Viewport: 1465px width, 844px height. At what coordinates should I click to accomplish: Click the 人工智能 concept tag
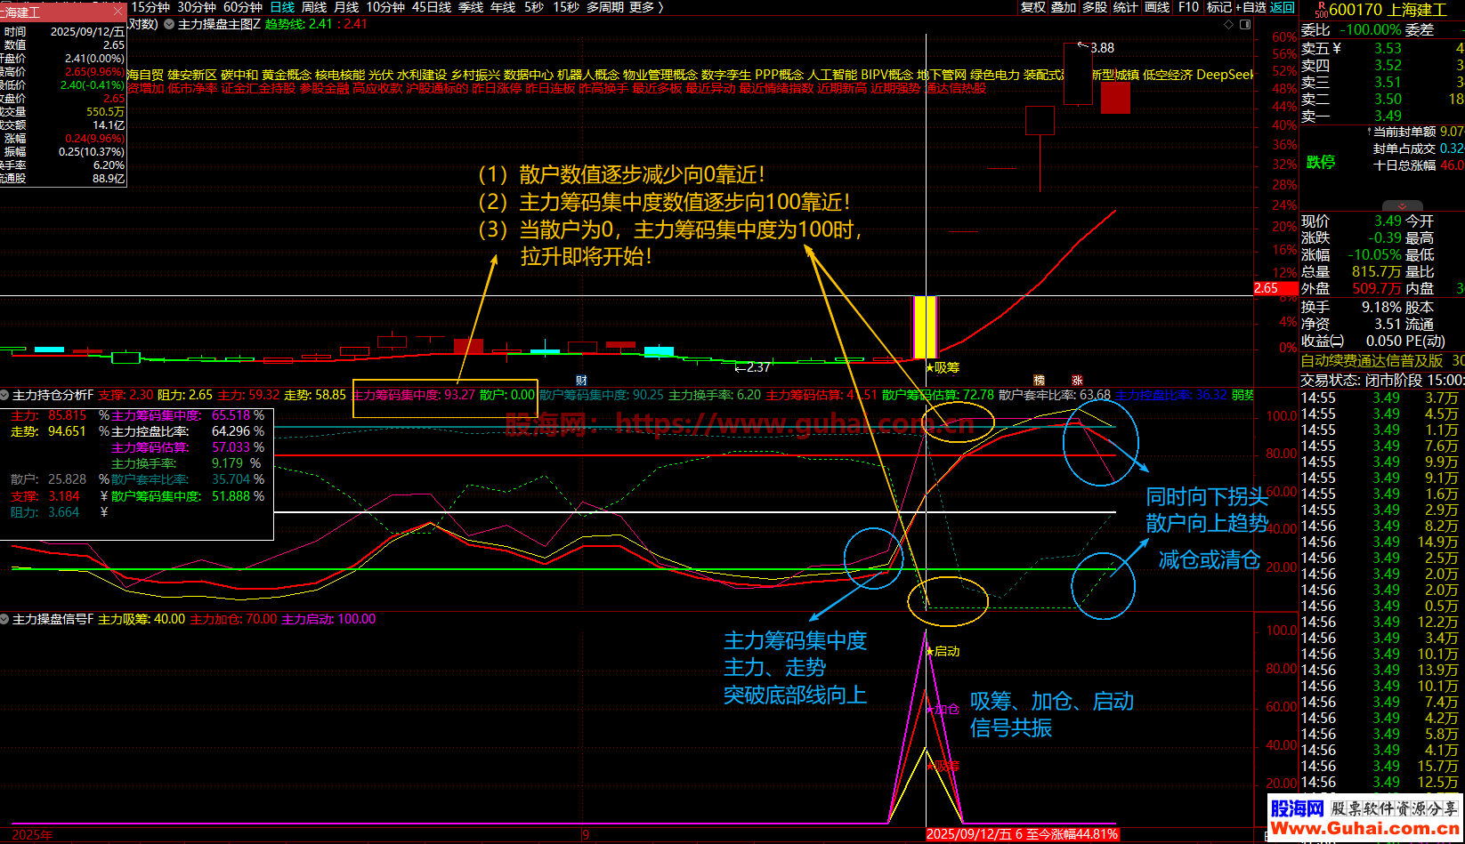(832, 75)
